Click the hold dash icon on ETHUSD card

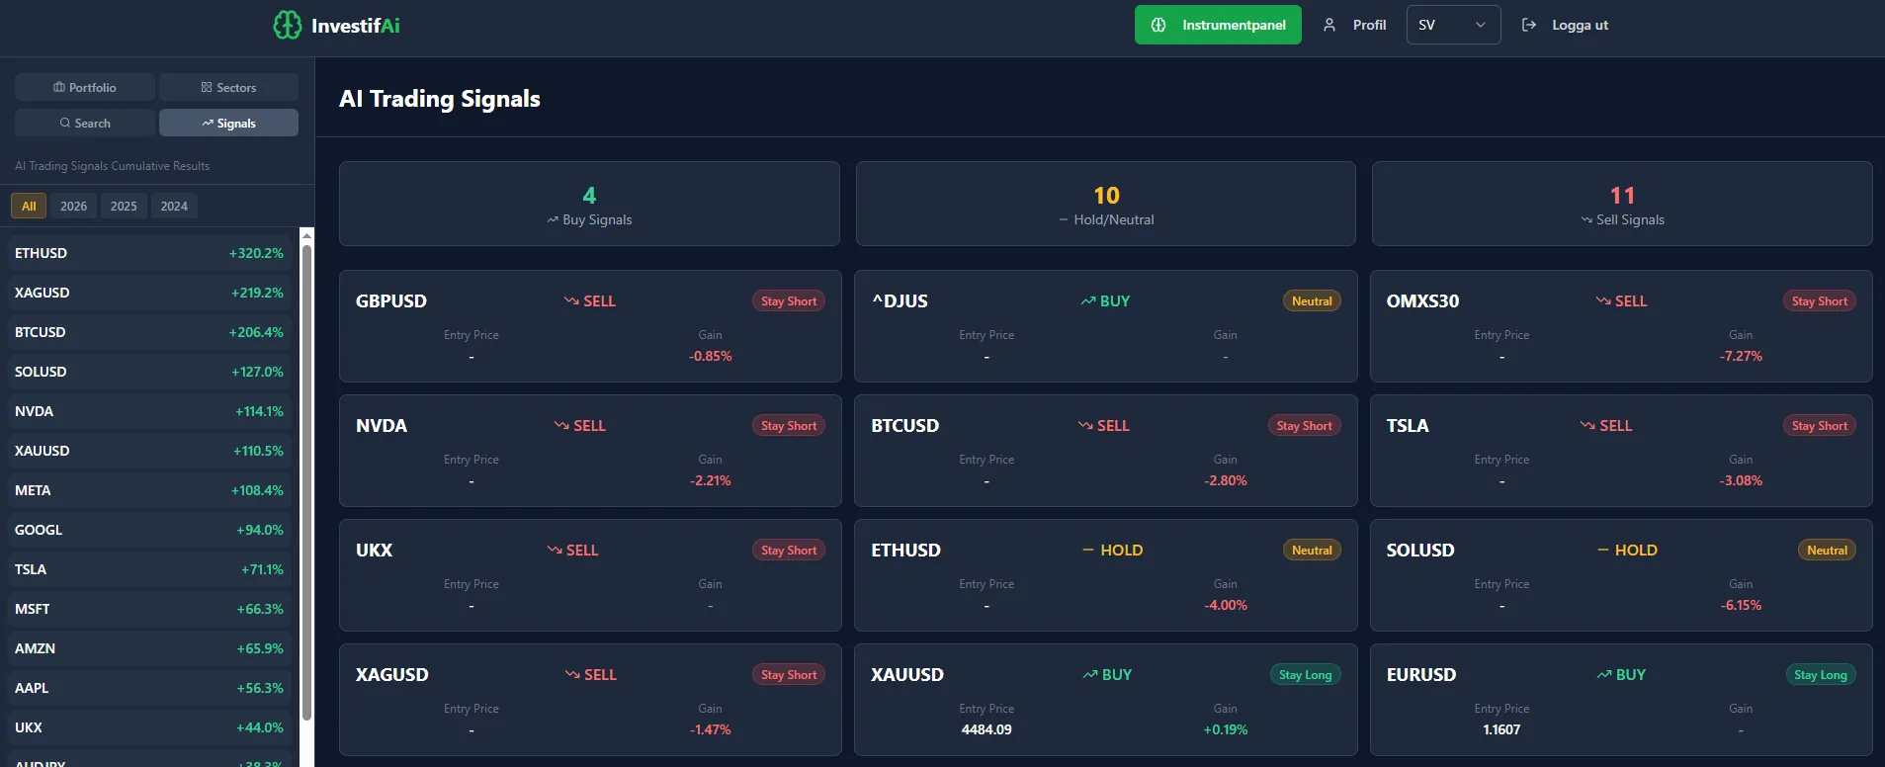(x=1088, y=550)
